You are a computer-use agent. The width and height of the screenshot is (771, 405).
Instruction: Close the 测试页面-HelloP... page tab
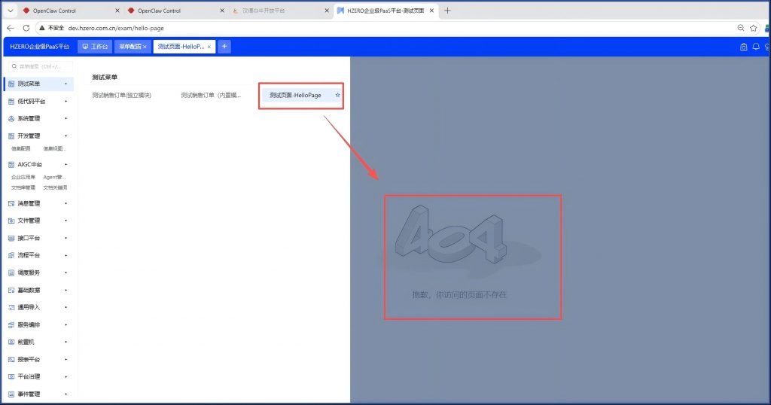(x=209, y=47)
